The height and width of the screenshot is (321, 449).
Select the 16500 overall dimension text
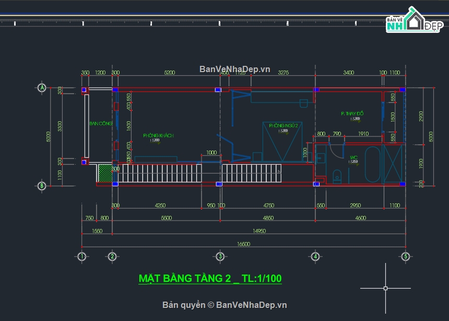pyautogui.click(x=244, y=244)
